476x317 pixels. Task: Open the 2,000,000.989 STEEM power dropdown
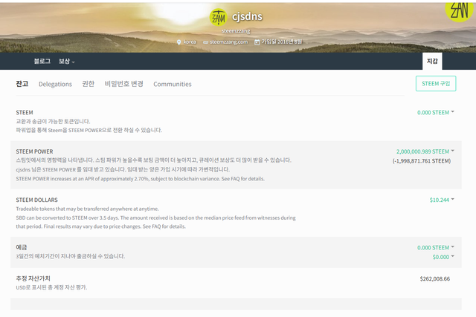point(425,151)
